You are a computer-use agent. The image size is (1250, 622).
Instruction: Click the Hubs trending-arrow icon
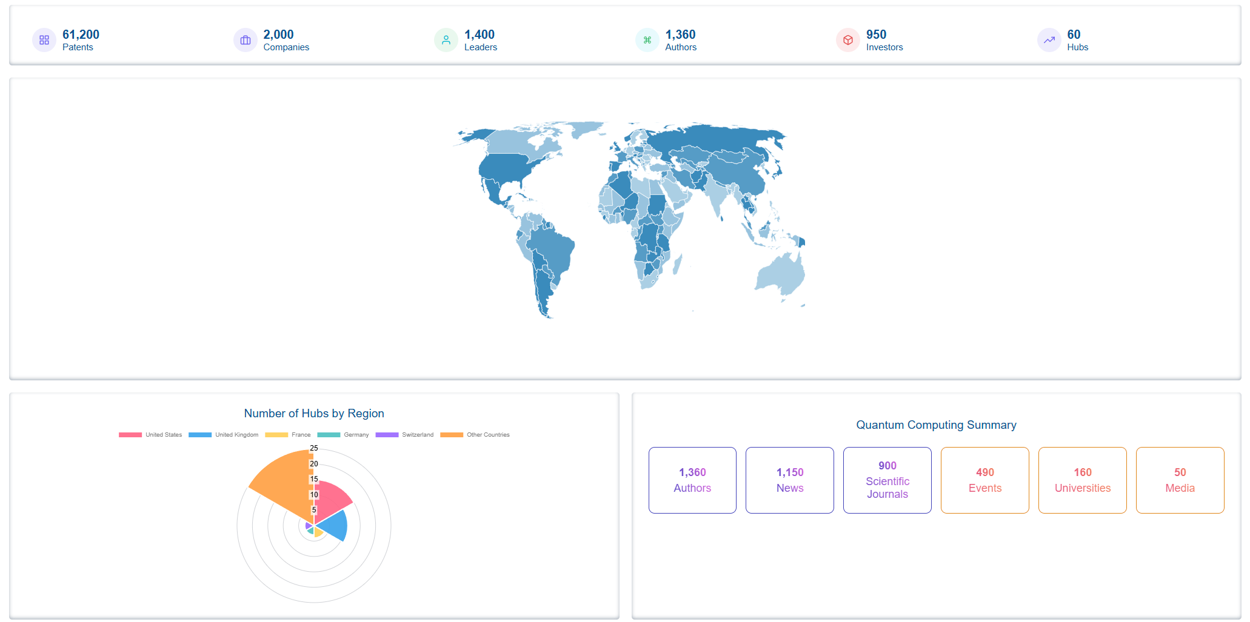(1049, 40)
